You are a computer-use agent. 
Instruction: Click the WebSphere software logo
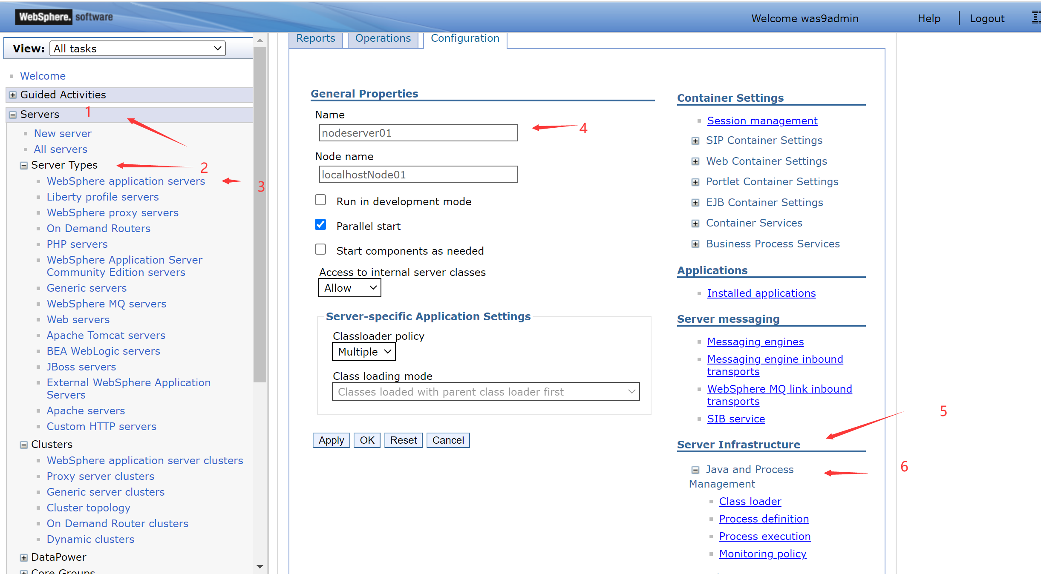[x=64, y=17]
